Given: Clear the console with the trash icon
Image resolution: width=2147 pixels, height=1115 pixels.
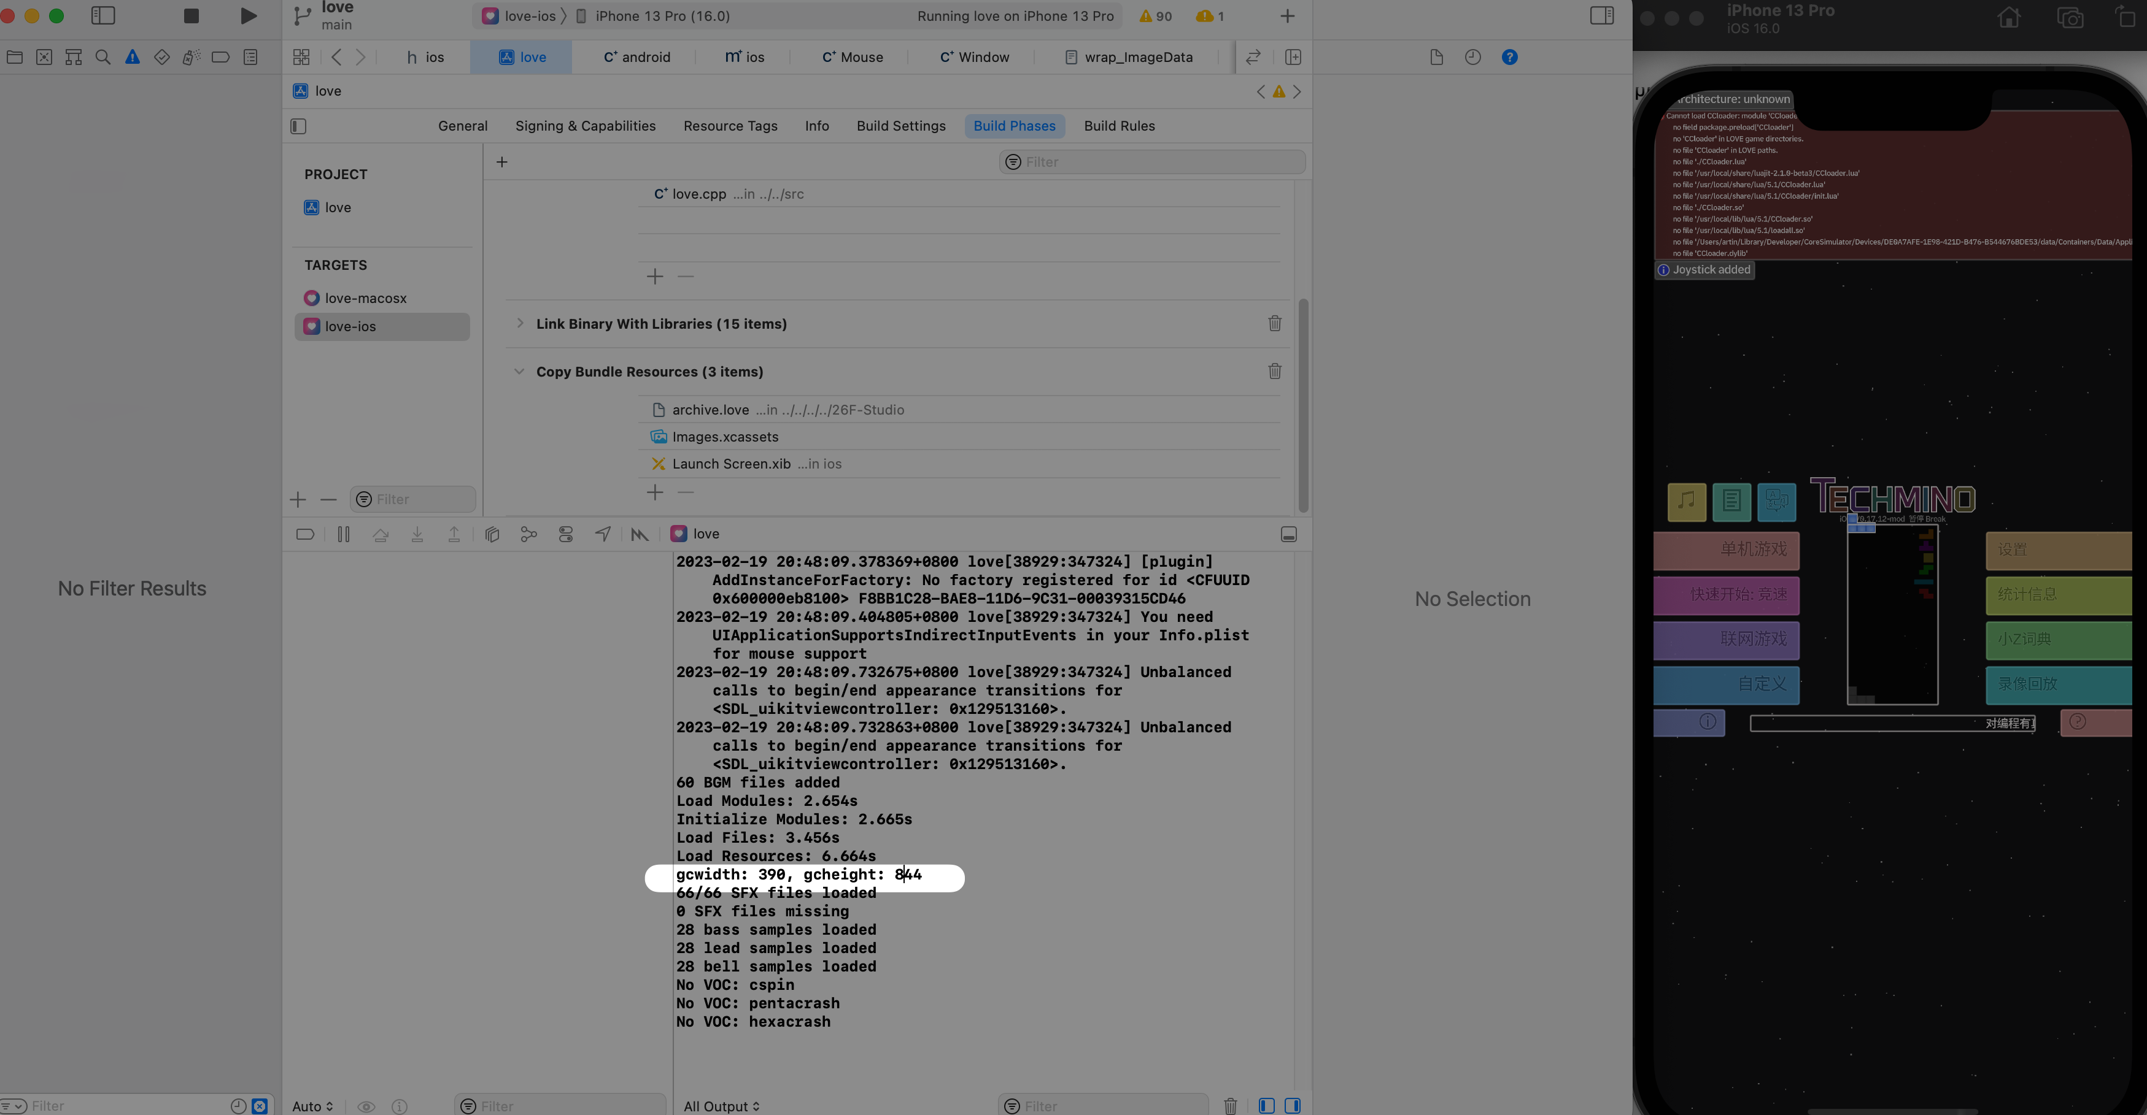Looking at the screenshot, I should pos(1230,1106).
